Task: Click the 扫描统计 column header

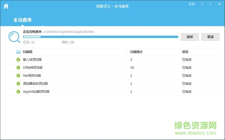Action: point(136,52)
